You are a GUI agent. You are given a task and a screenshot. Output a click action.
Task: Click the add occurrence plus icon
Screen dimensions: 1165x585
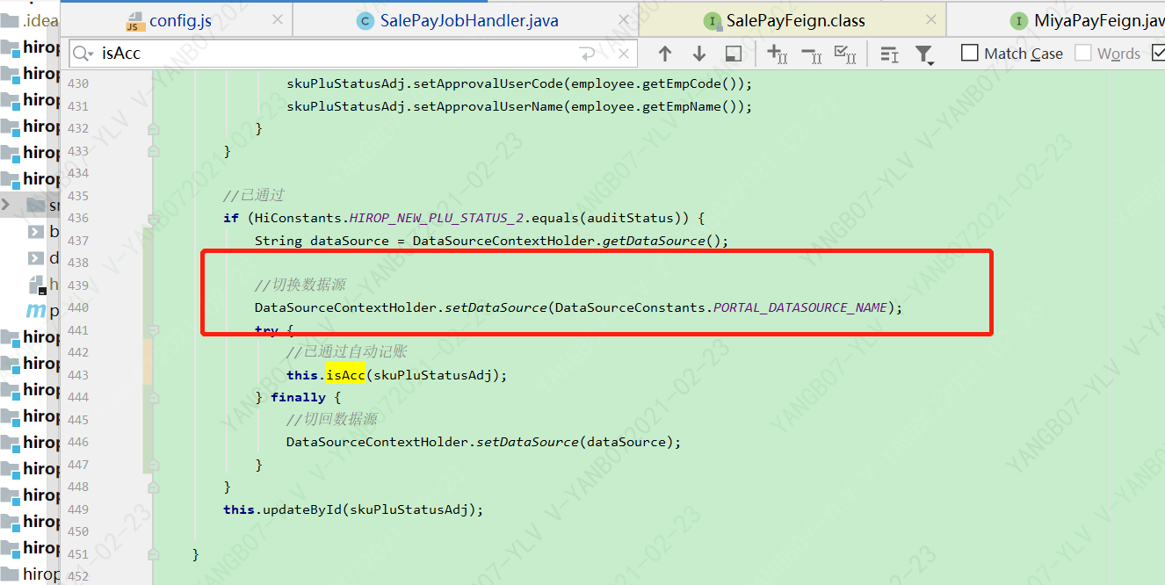point(777,54)
